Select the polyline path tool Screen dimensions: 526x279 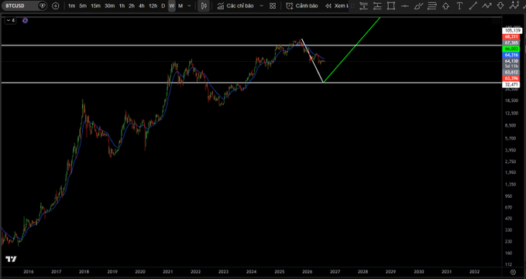[x=486, y=5]
